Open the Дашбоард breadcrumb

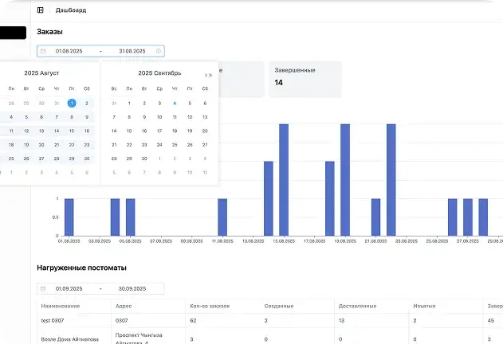click(71, 10)
